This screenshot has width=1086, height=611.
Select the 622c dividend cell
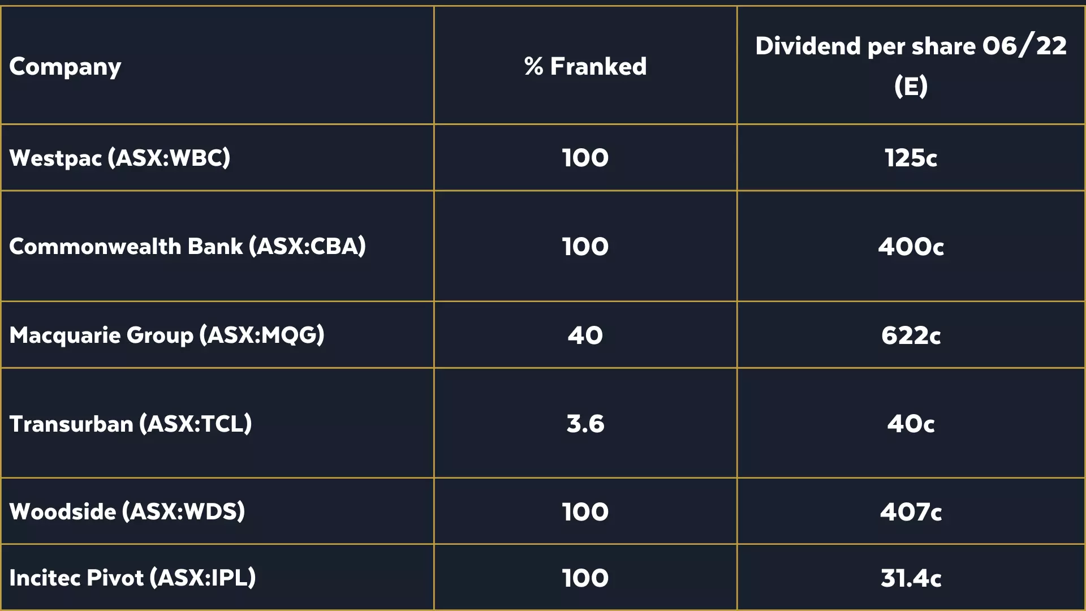911,335
